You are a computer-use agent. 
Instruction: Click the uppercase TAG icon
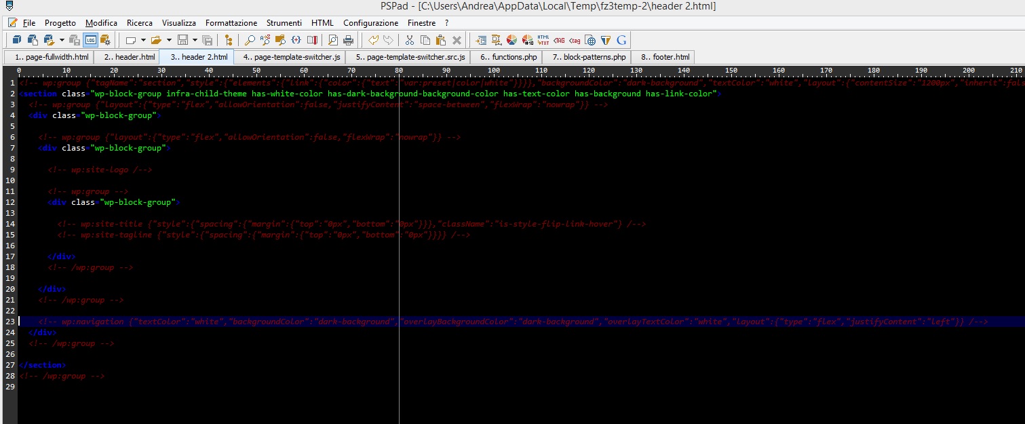[559, 41]
